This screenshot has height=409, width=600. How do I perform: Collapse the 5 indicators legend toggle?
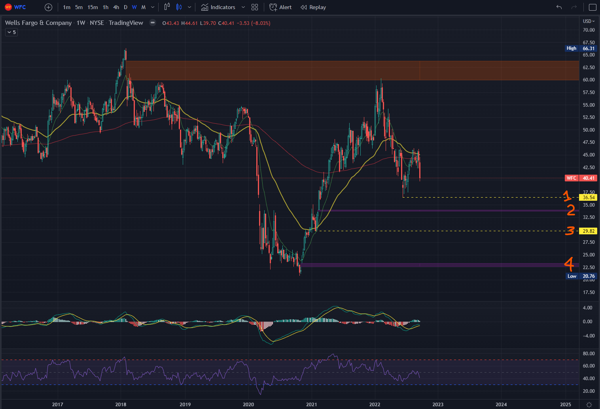[x=11, y=32]
